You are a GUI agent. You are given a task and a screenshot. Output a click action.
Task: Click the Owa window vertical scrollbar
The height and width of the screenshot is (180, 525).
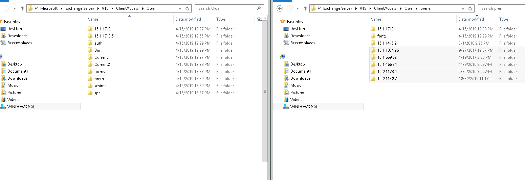(265, 91)
